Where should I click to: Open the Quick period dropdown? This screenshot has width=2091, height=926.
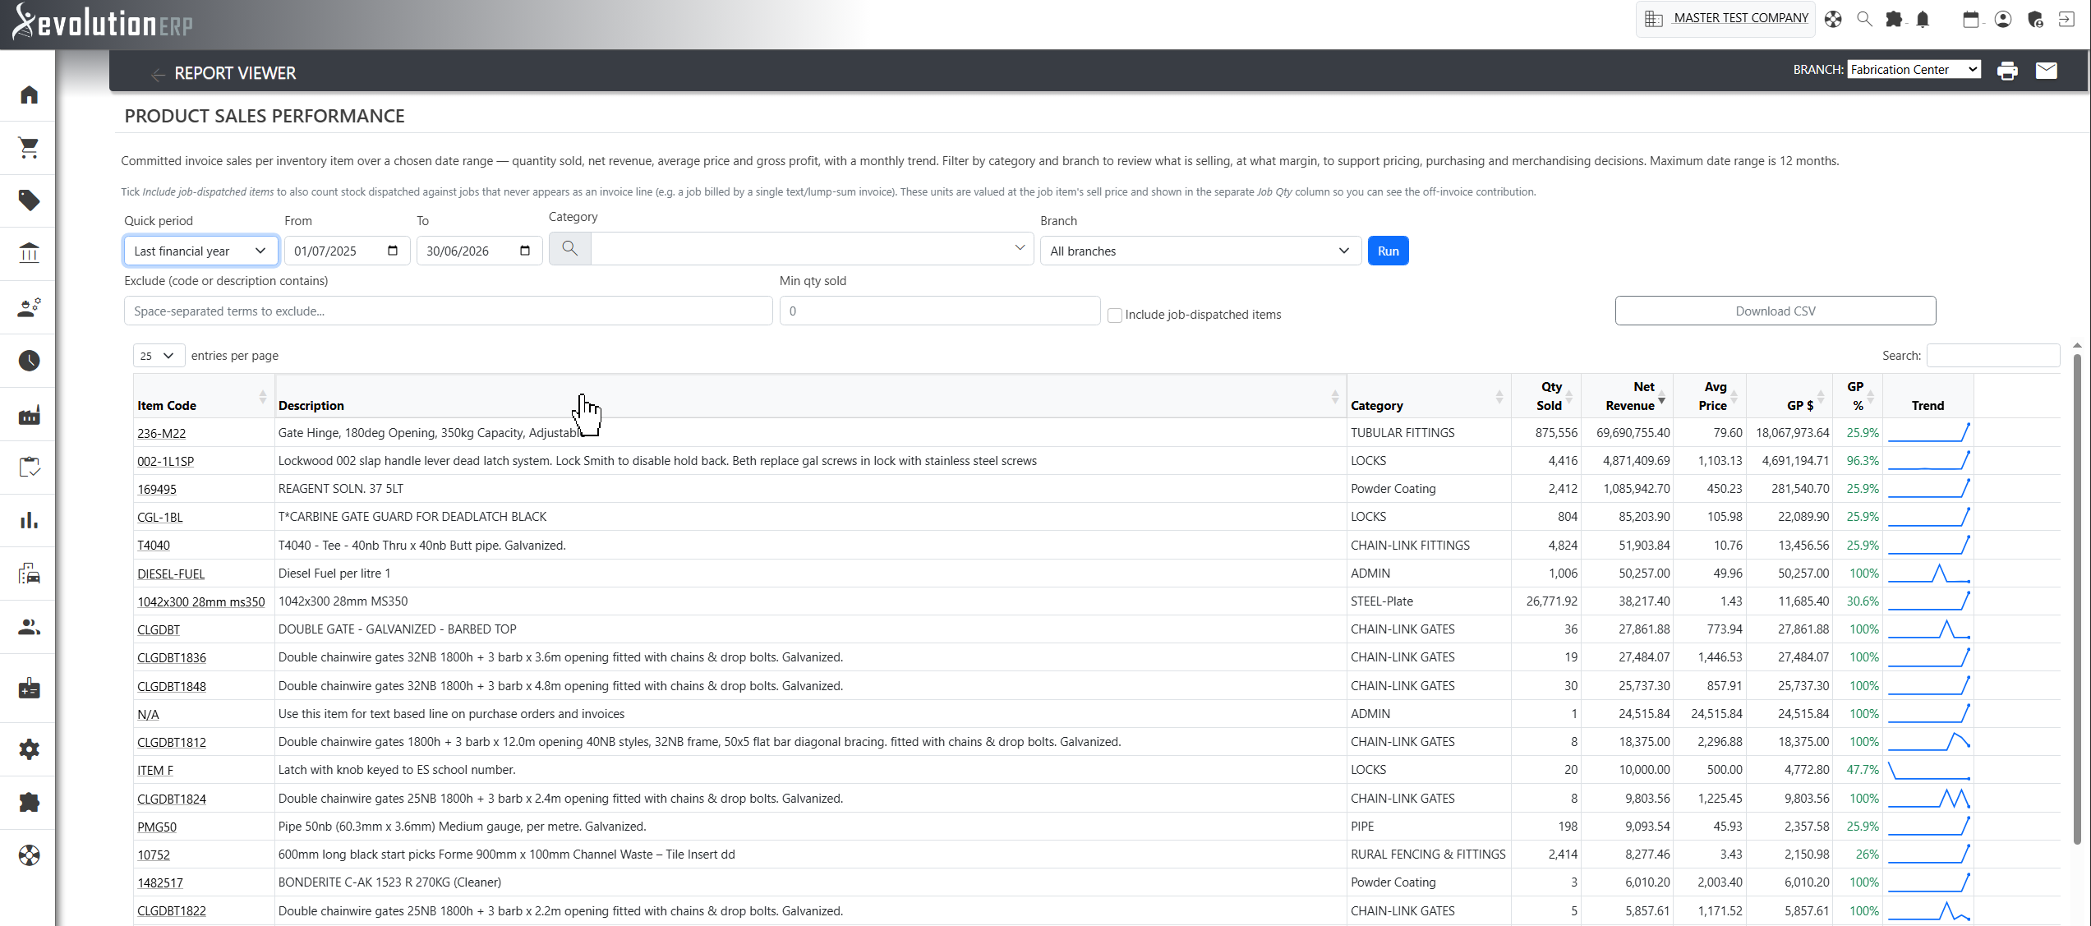pos(200,251)
